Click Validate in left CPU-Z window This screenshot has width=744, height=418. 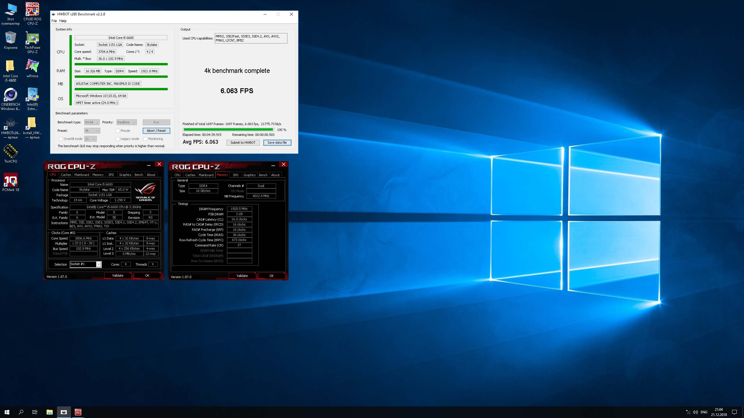pos(118,275)
